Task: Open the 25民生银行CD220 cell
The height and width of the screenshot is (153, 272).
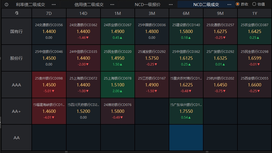Action: click(x=118, y=58)
